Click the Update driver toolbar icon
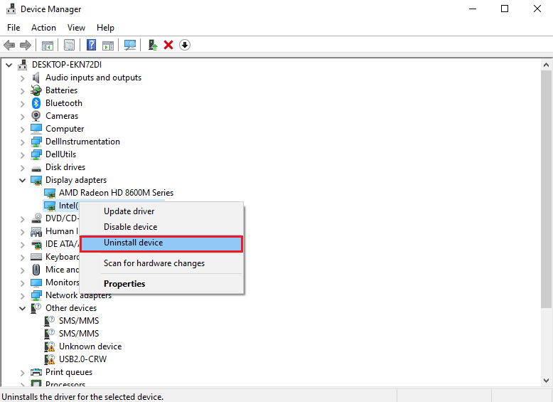Screen dimensions: 553x402 153,45
